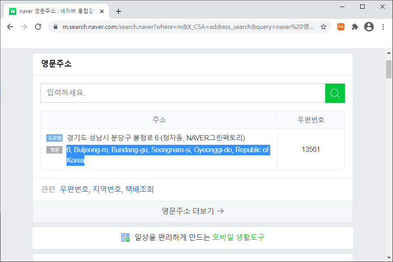Open a new browser tab
This screenshot has height=262, width=393.
coord(118,11)
